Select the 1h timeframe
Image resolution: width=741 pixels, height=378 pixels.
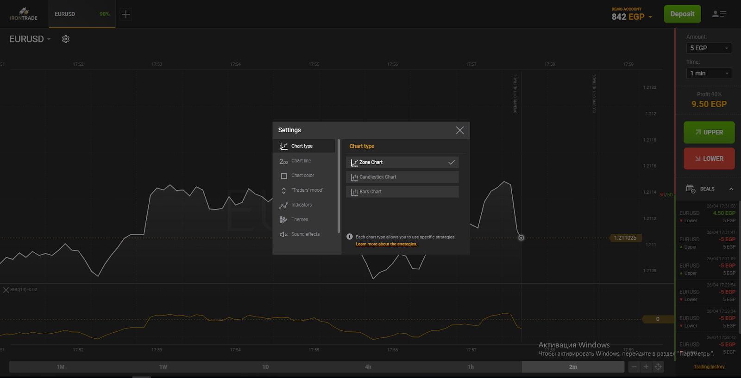pyautogui.click(x=471, y=367)
